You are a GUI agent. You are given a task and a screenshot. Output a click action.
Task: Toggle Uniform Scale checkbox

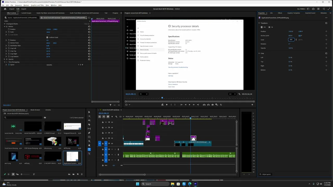[47, 37]
